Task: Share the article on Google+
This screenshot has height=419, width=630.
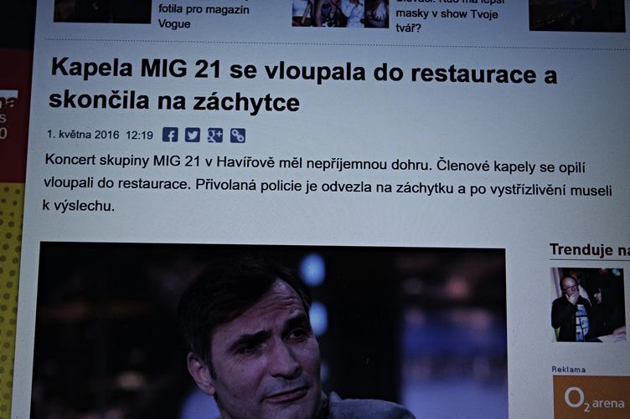Action: click(x=215, y=135)
